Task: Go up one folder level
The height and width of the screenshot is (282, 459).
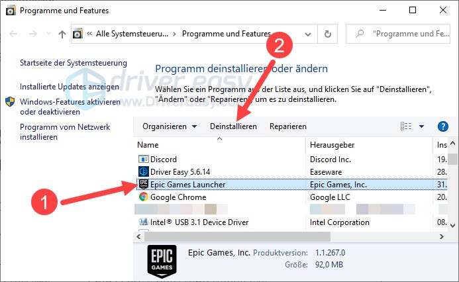Action: click(62, 34)
